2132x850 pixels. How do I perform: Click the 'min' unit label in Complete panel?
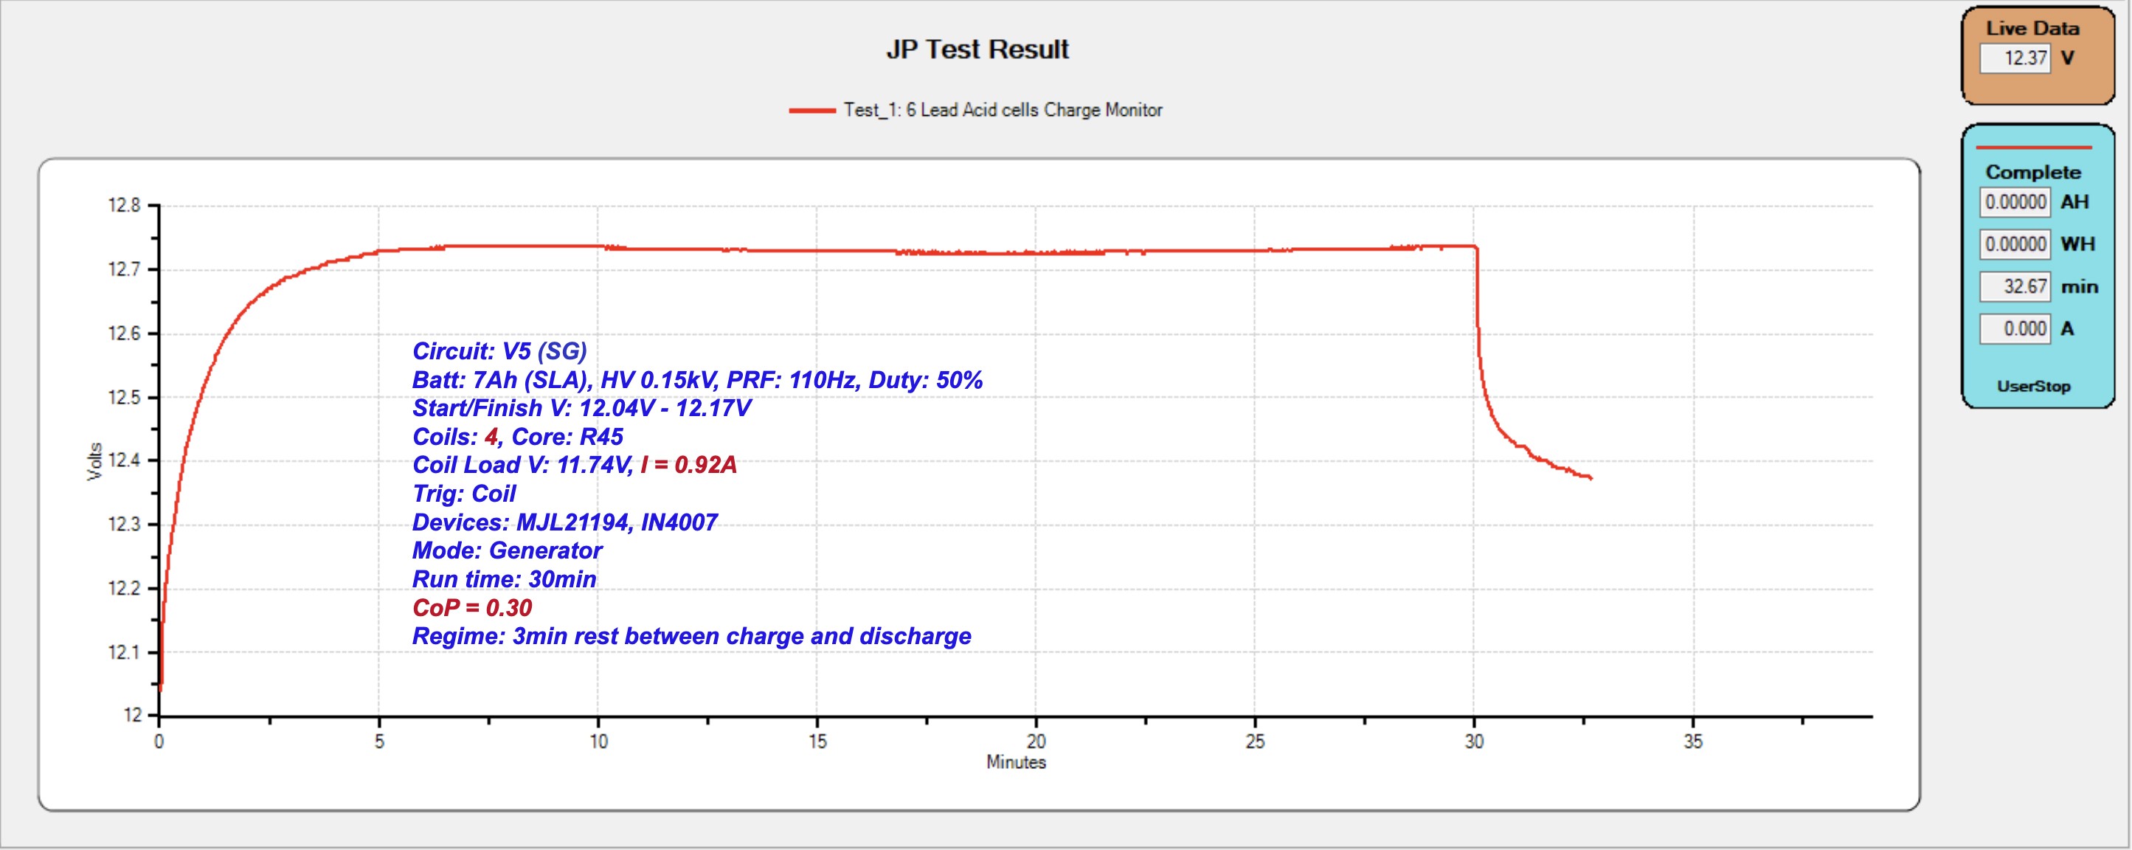(2079, 287)
